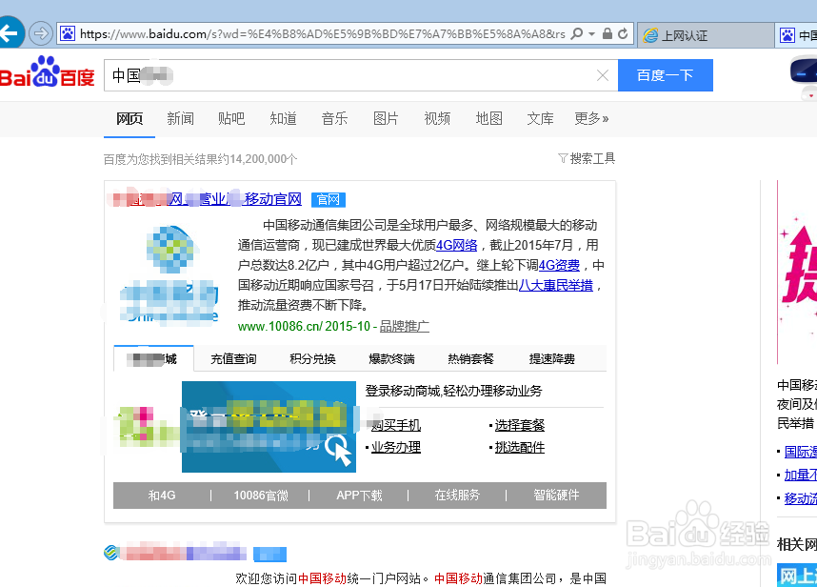Click the address bar search magnifier icon
This screenshot has width=817, height=587.
pyautogui.click(x=576, y=34)
